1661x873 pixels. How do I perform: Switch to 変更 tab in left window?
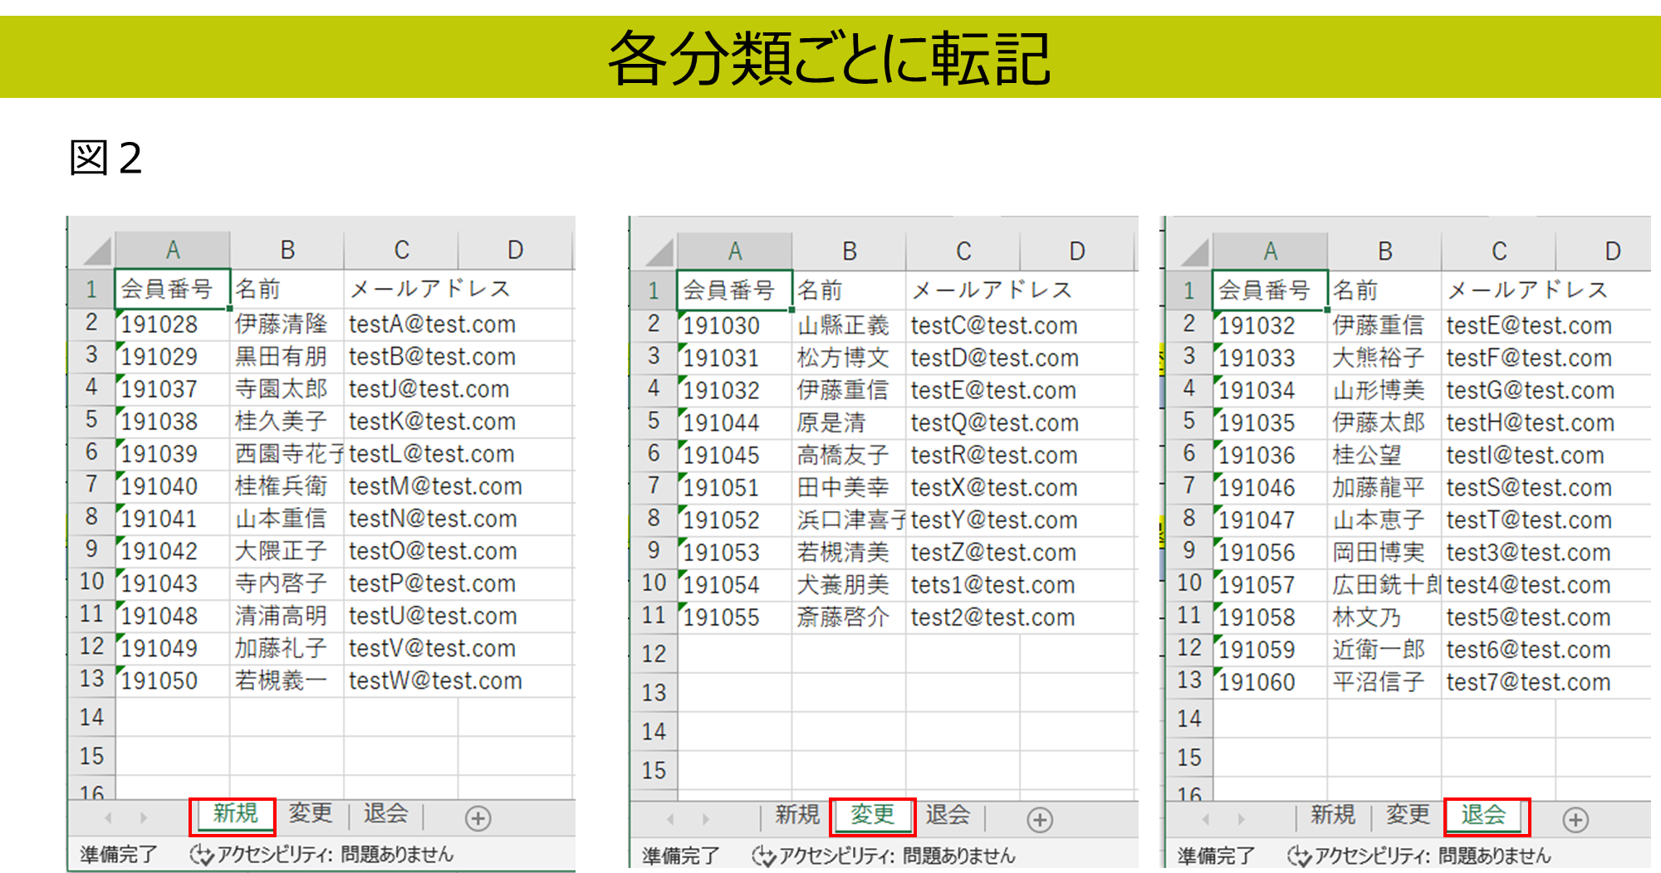tap(310, 813)
